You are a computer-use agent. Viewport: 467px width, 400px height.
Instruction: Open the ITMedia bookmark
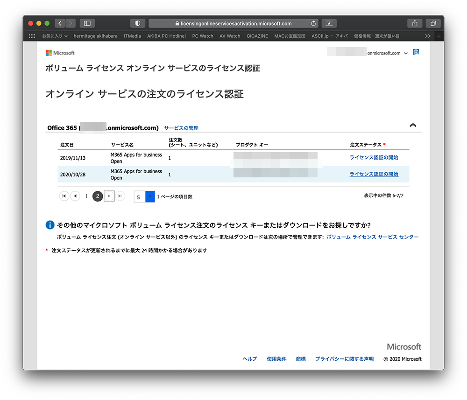(132, 36)
